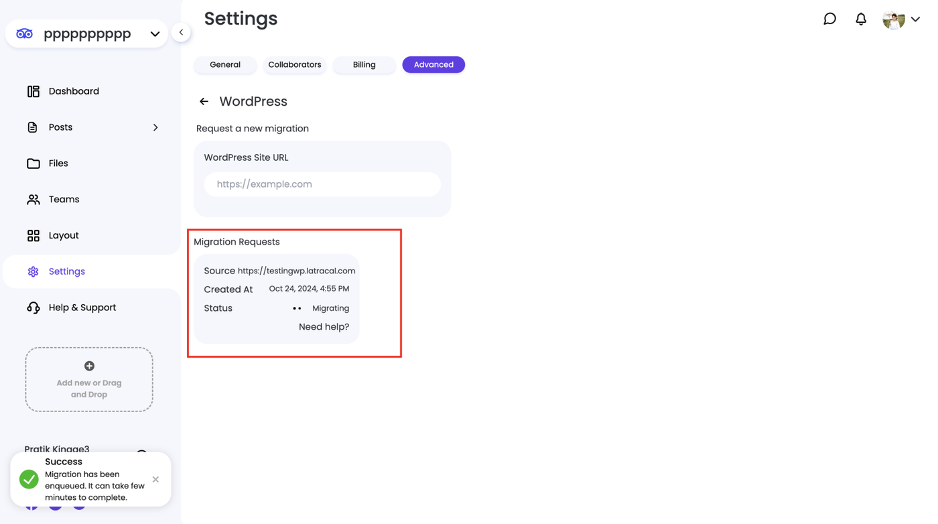The image size is (938, 524).
Task: Click the plus icon to add new
Action: coord(89,366)
